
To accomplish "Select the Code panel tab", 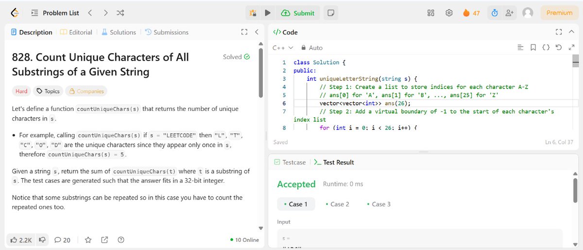I will coord(285,32).
